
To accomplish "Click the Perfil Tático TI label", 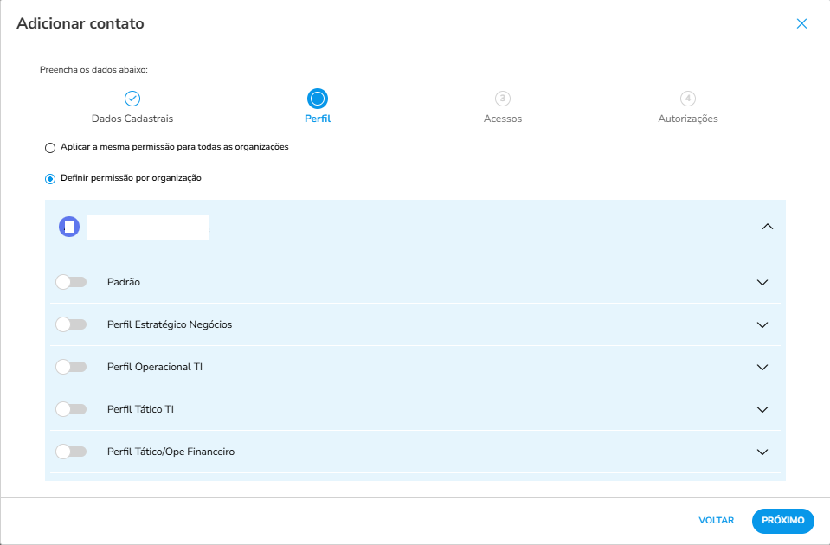I will [140, 409].
